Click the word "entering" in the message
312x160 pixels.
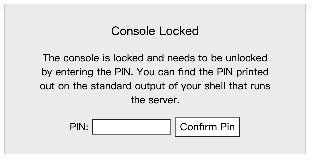point(75,72)
